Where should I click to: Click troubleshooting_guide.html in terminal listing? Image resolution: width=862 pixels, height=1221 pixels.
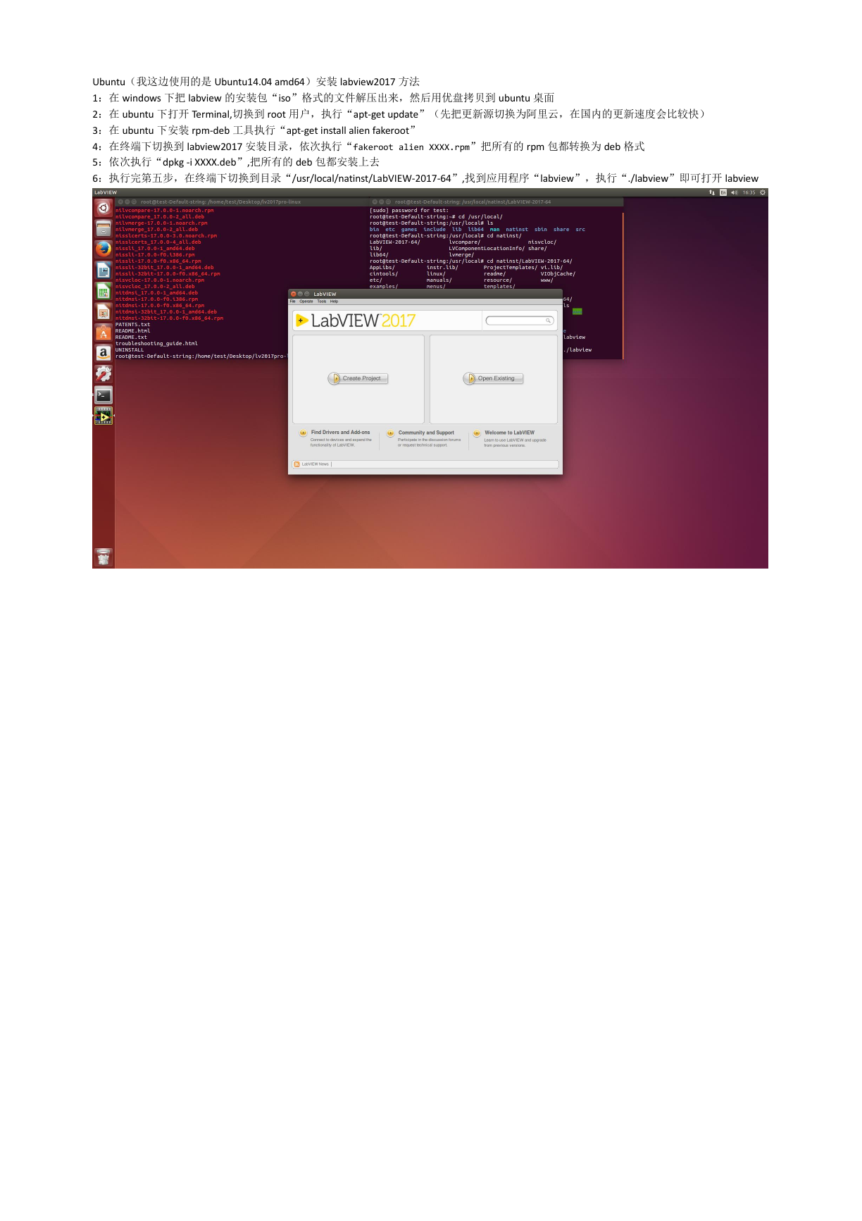pos(156,344)
